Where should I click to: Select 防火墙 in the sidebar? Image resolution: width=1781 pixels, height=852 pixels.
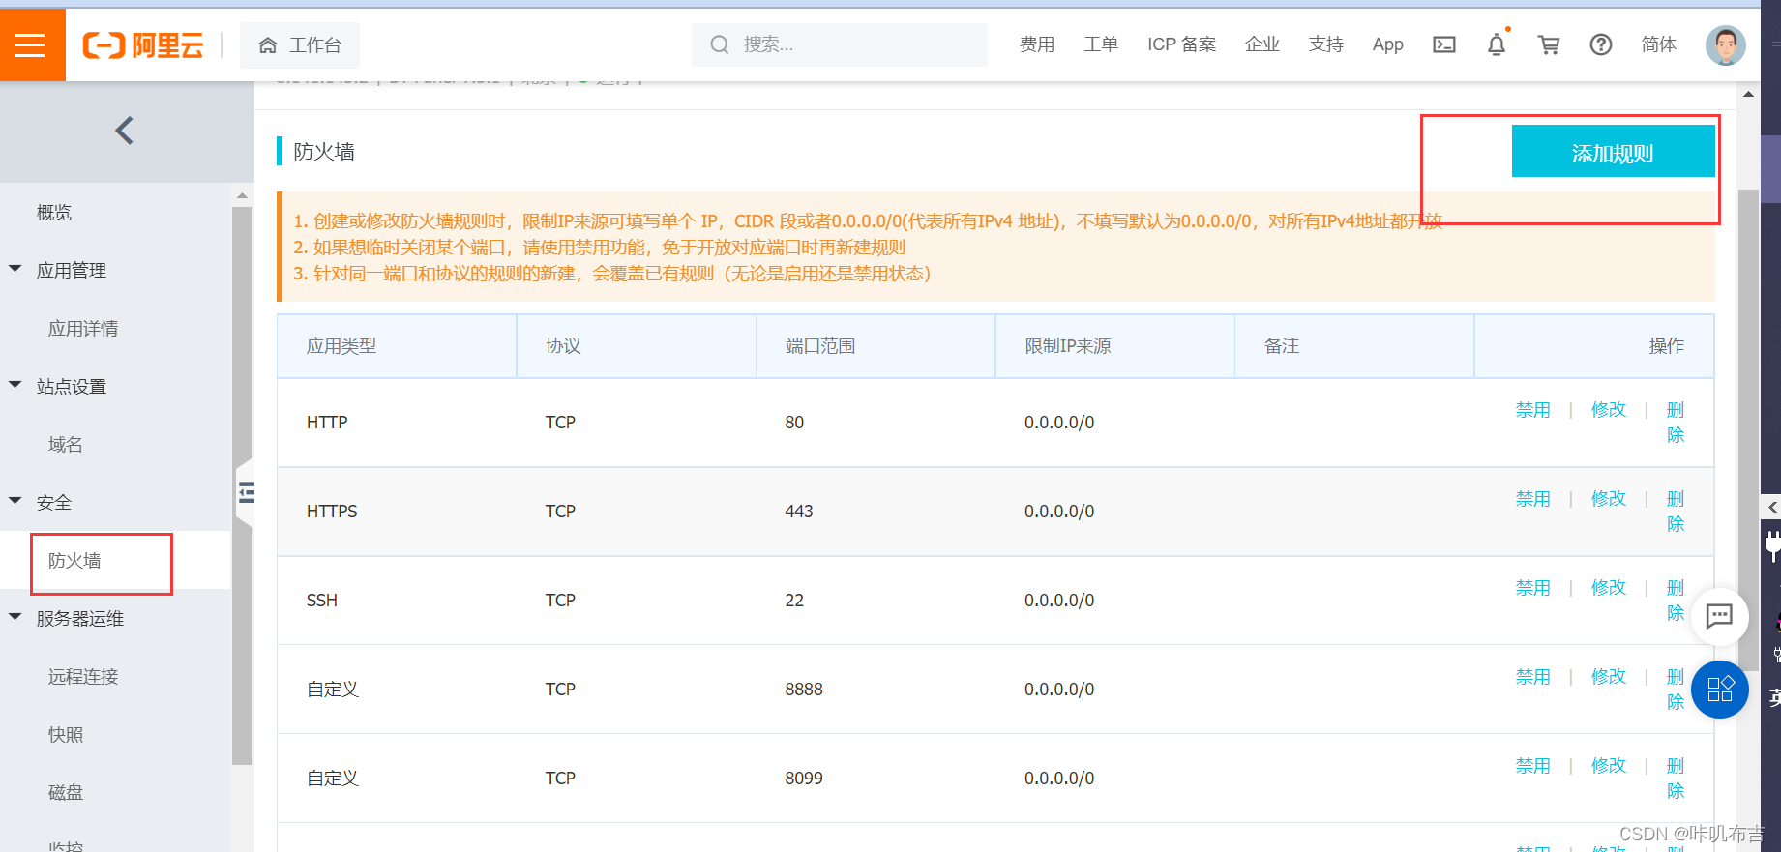[x=74, y=561]
